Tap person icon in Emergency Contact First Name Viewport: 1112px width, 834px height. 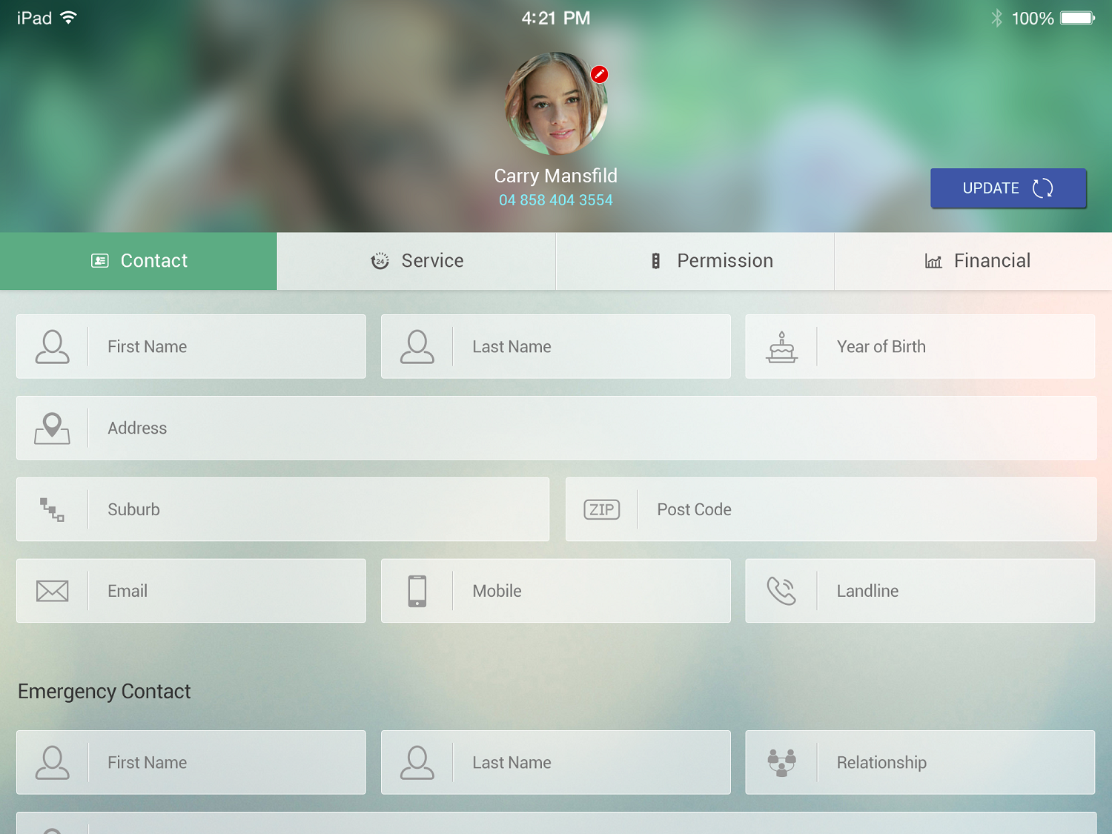(x=53, y=763)
